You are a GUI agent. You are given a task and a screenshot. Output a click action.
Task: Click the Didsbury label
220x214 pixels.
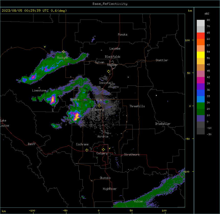pos(97,110)
